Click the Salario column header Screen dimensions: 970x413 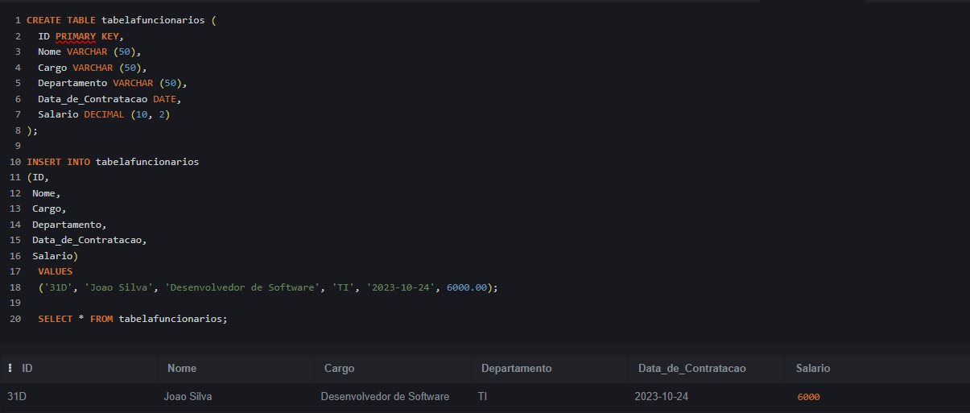(x=813, y=368)
